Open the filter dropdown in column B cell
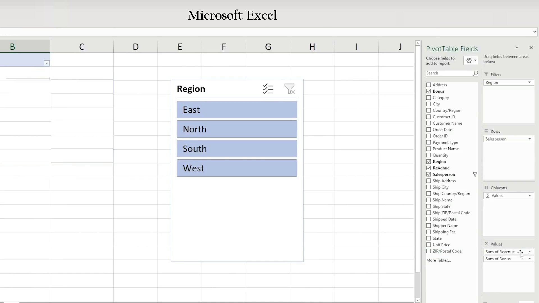The height and width of the screenshot is (303, 539). (47, 63)
